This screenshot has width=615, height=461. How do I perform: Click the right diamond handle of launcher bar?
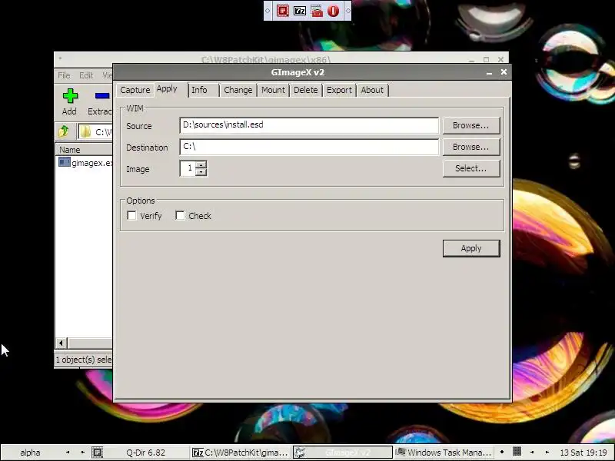click(348, 11)
